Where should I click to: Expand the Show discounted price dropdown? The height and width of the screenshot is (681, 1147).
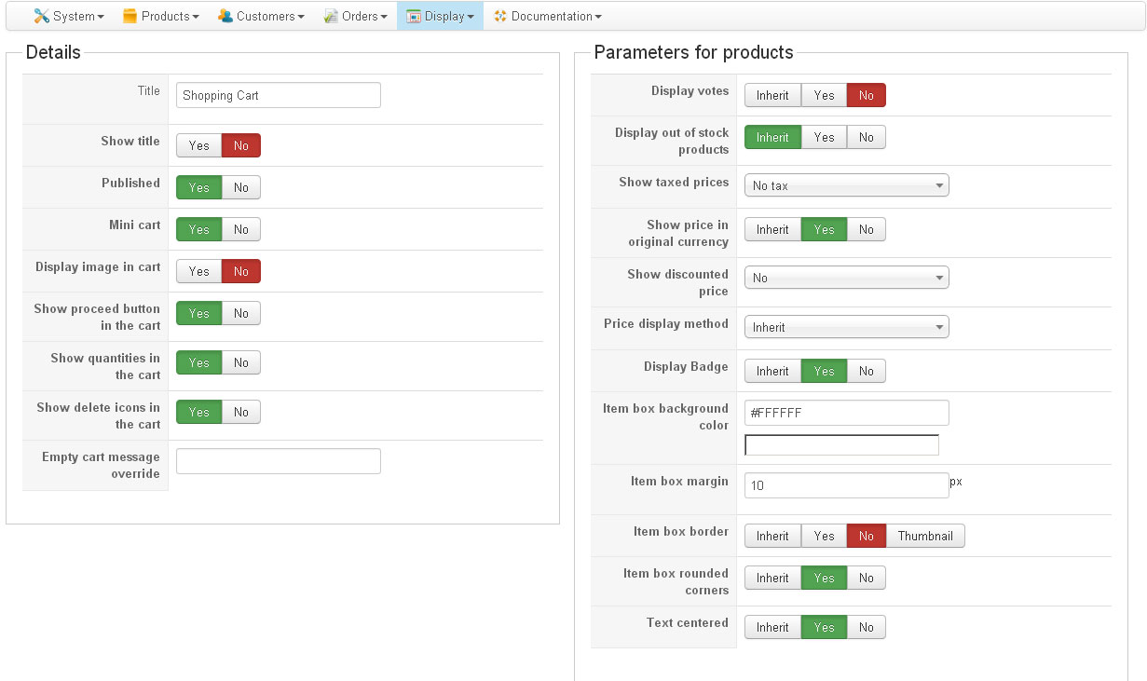[x=846, y=278]
